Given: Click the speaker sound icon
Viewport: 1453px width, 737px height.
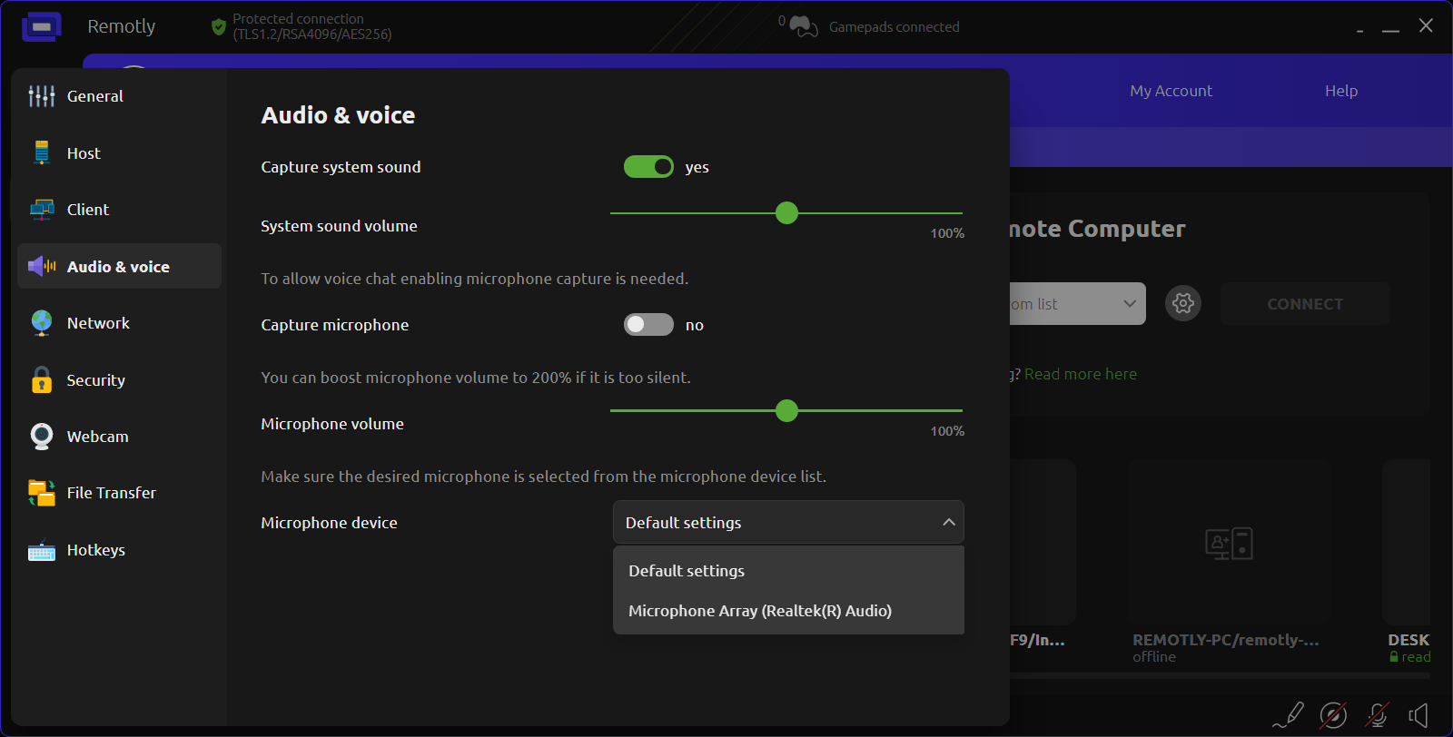Looking at the screenshot, I should coord(1418,715).
